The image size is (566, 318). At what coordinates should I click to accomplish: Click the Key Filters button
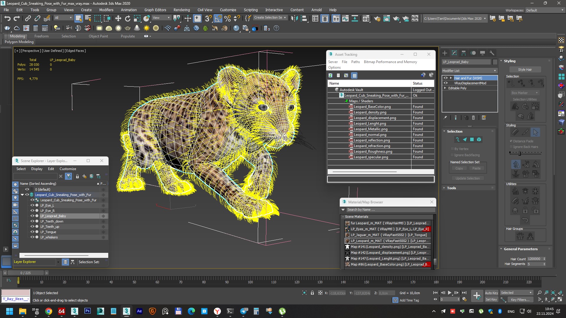[520, 299]
